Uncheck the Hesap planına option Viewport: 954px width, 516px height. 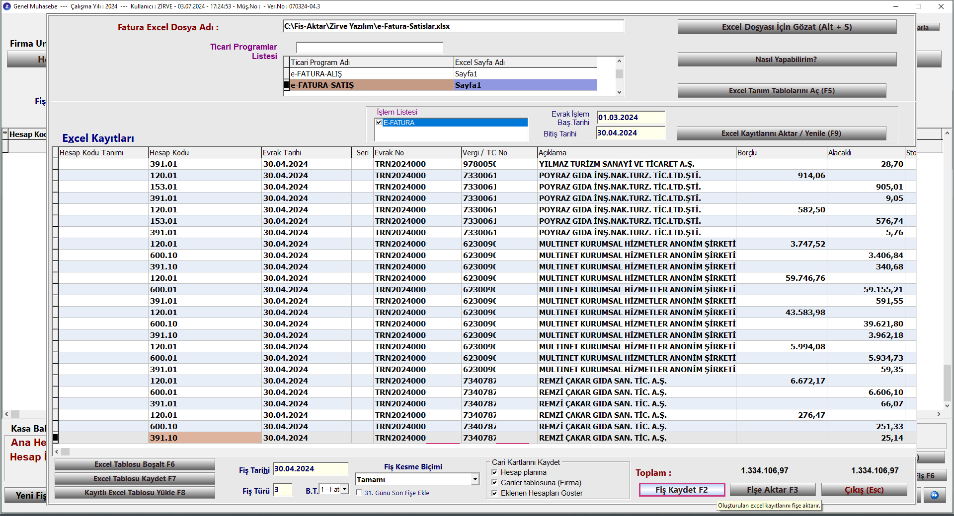click(x=494, y=472)
